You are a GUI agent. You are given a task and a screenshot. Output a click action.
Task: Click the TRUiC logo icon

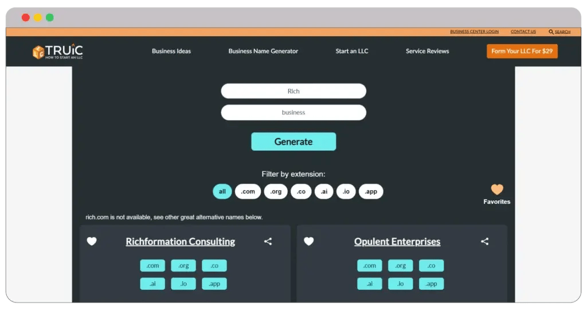(38, 52)
